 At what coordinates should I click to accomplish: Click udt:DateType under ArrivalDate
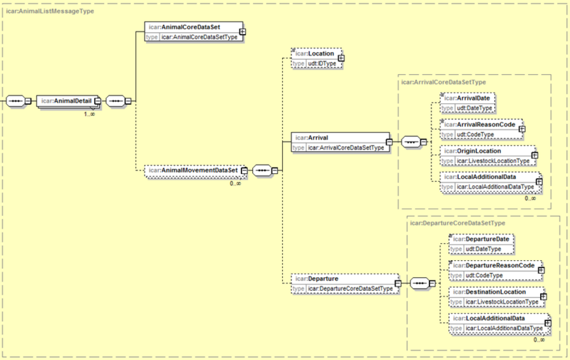click(475, 108)
